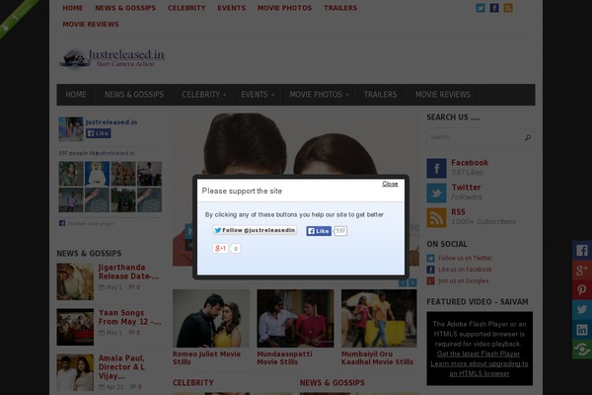Click small Facebook icon under On Social
The width and height of the screenshot is (592, 395).
click(430, 270)
